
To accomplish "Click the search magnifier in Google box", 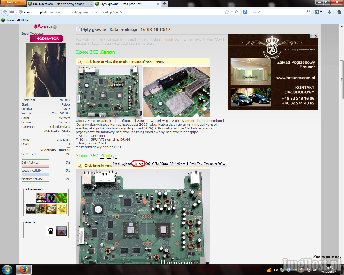I will pos(308,12).
